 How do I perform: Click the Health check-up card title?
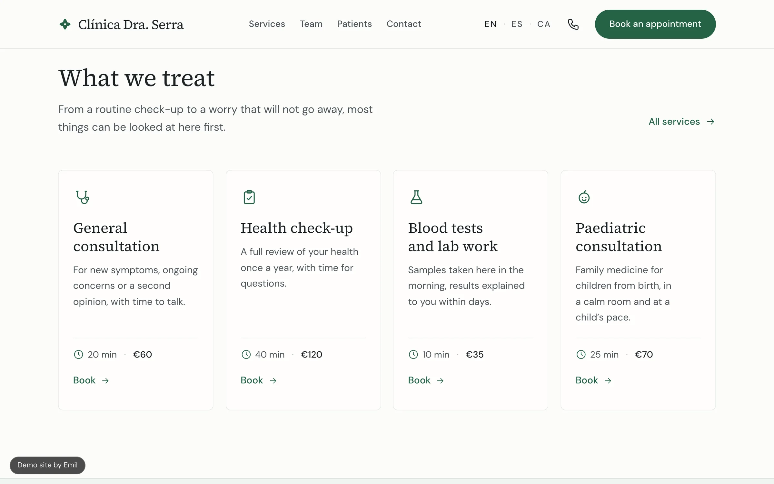click(297, 228)
